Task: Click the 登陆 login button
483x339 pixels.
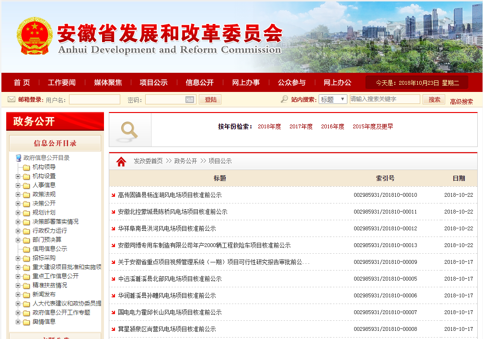Action: click(x=210, y=99)
